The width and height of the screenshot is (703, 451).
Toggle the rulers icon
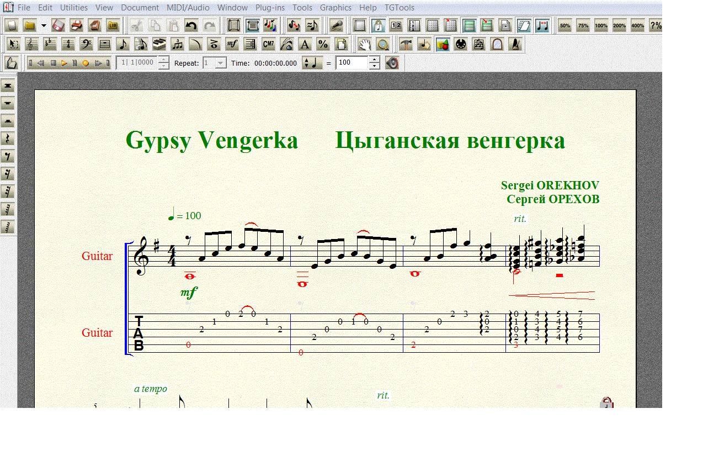point(414,25)
